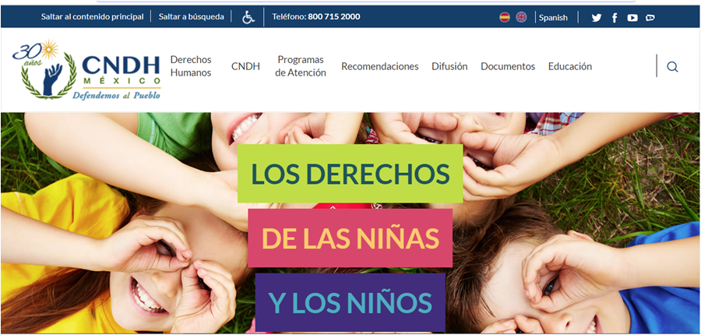The height and width of the screenshot is (335, 701).
Task: Click Saltar al contenido principal link
Action: [x=93, y=17]
